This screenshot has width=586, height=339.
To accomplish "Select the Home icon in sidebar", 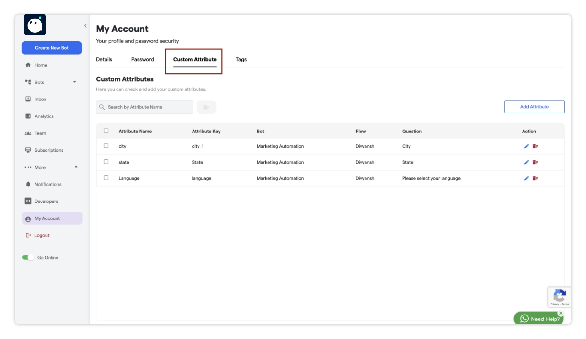I will coord(29,65).
